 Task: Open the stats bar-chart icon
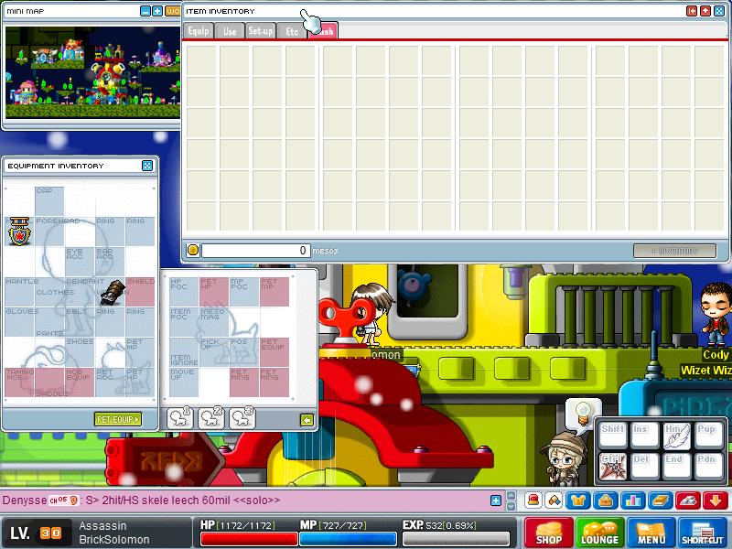pos(631,501)
